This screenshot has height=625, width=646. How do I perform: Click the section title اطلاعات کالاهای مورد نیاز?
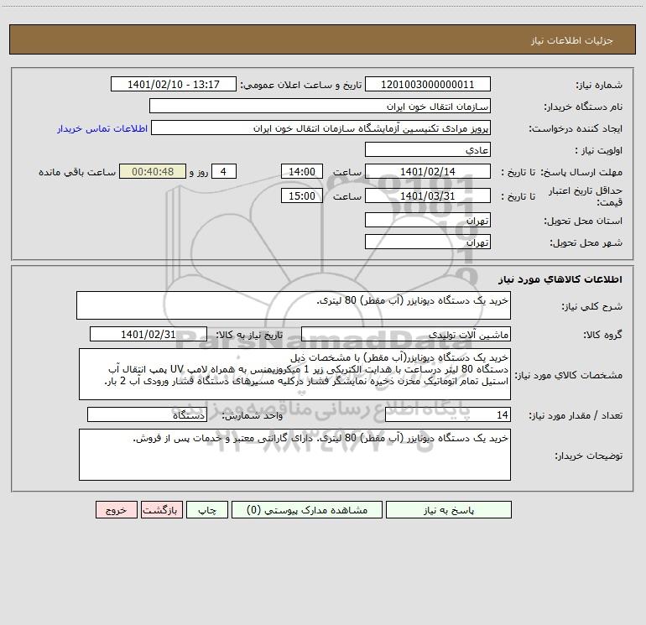tap(560, 279)
